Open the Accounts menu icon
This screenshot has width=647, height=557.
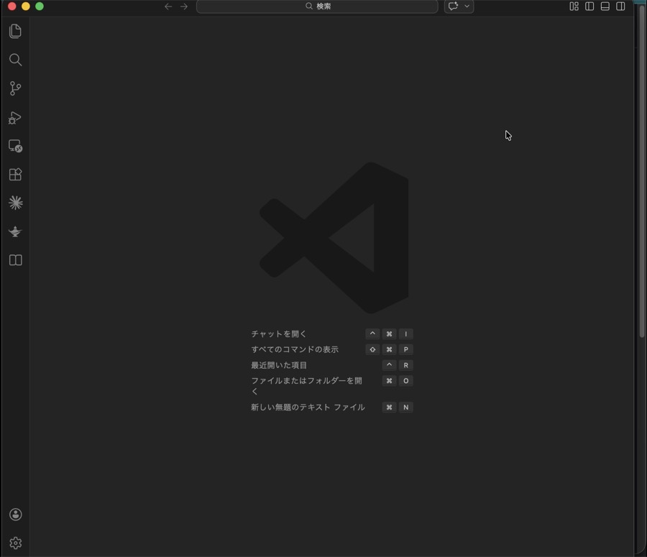(15, 515)
